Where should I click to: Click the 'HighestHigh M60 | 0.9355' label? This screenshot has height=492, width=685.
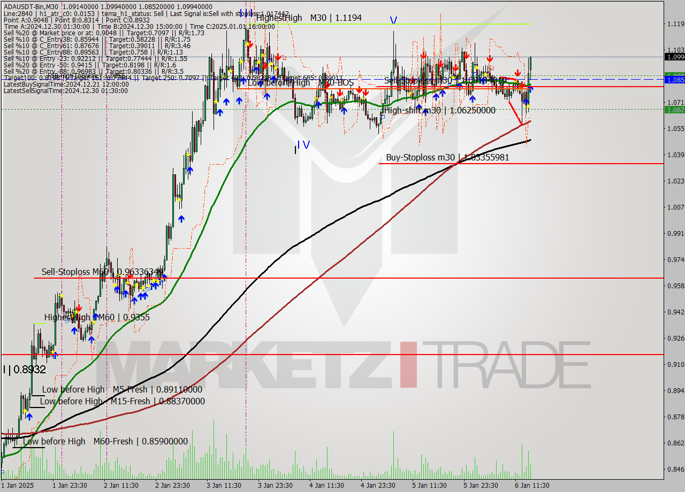(x=97, y=317)
